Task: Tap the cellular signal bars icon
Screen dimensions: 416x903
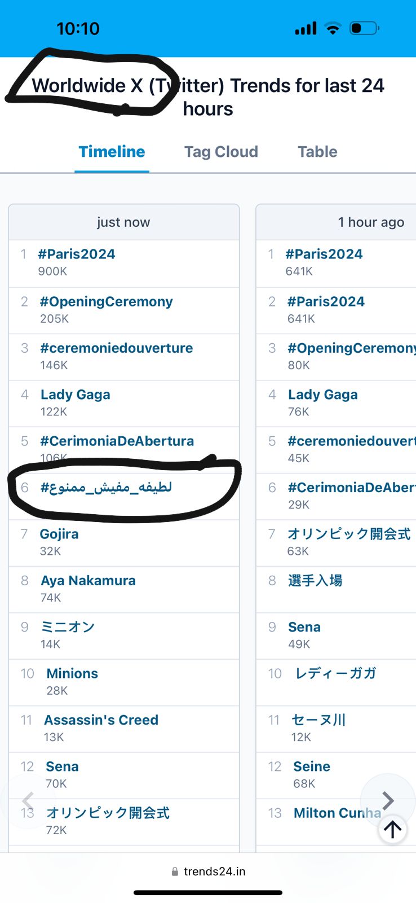Action: pos(306,28)
